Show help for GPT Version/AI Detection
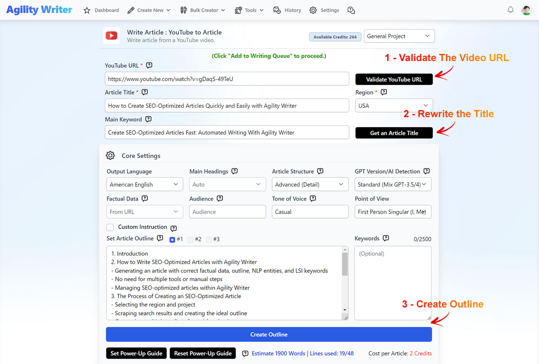The height and width of the screenshot is (364, 539). pos(427,171)
